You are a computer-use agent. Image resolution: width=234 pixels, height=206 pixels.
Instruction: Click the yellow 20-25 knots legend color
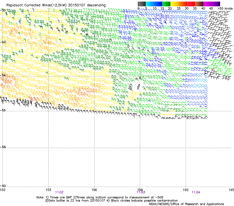pyautogui.click(x=175, y=4)
